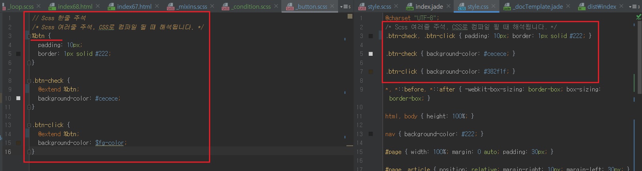The width and height of the screenshot is (642, 171).
Task: Collapse the .btn-check rule fold marker
Action: tap(29, 81)
